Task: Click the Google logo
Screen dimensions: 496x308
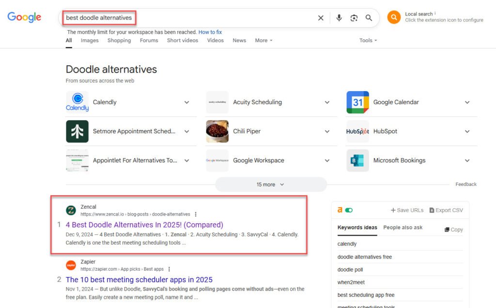Action: coord(24,17)
